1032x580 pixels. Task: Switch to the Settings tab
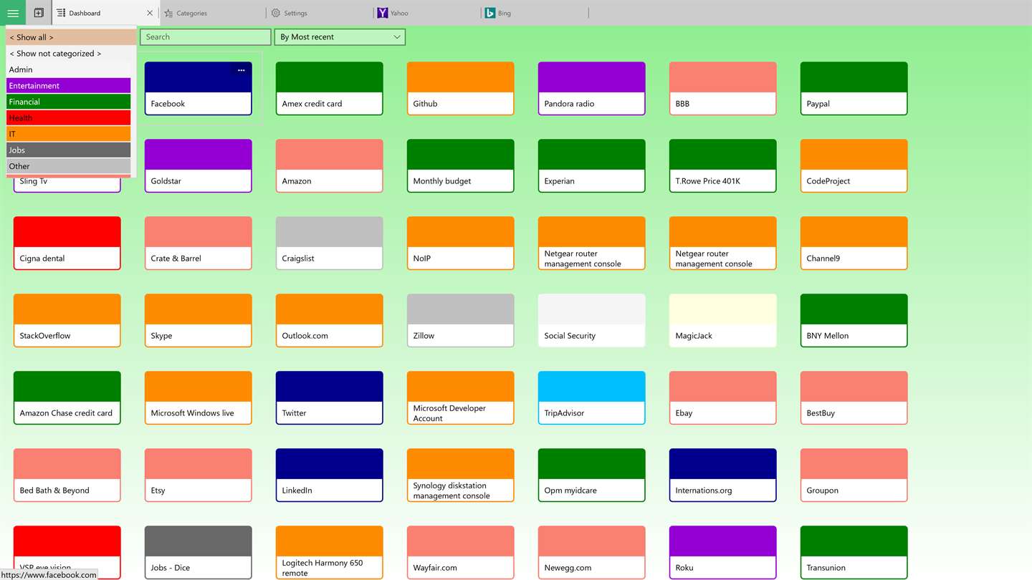[320, 13]
